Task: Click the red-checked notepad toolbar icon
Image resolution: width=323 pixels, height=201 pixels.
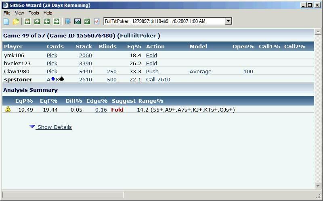Action: 97,21
